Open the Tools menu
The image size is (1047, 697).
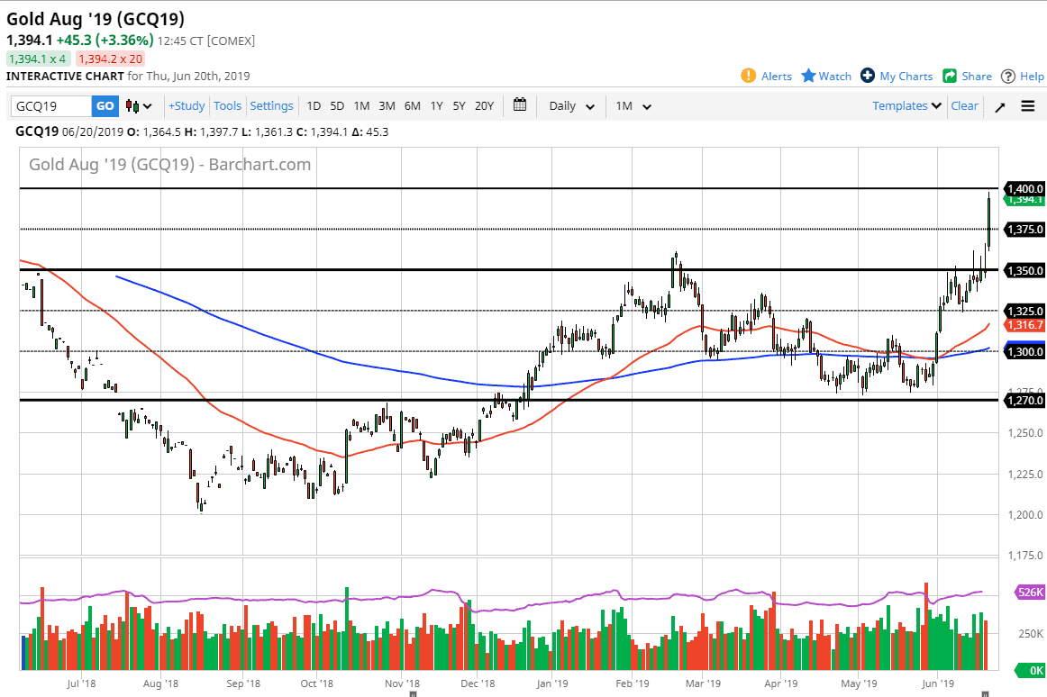click(227, 106)
